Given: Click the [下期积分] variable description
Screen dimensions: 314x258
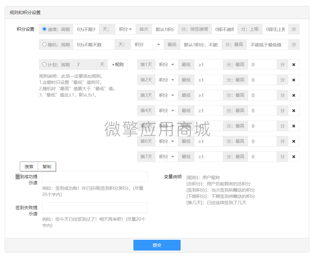Looking at the screenshot, I should click(x=221, y=196).
